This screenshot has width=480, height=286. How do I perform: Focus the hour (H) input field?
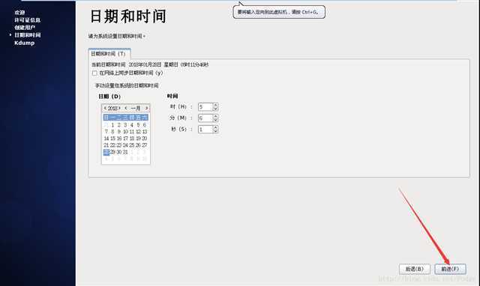coord(205,107)
